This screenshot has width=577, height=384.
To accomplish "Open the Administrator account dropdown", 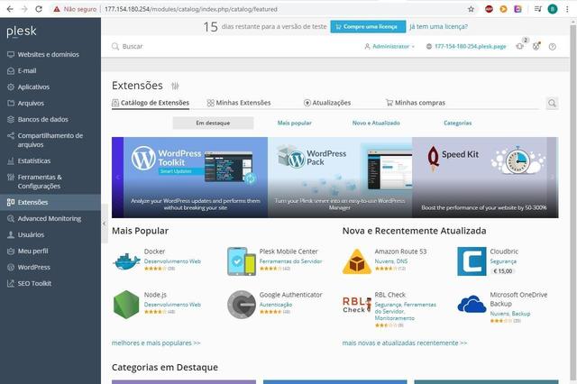I will click(389, 46).
